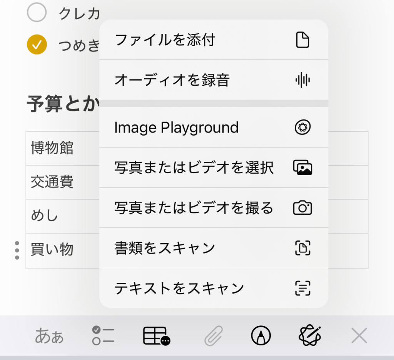The image size is (394, 360).
Task: Uncheck the yellow つめき checklist item
Action: click(37, 45)
